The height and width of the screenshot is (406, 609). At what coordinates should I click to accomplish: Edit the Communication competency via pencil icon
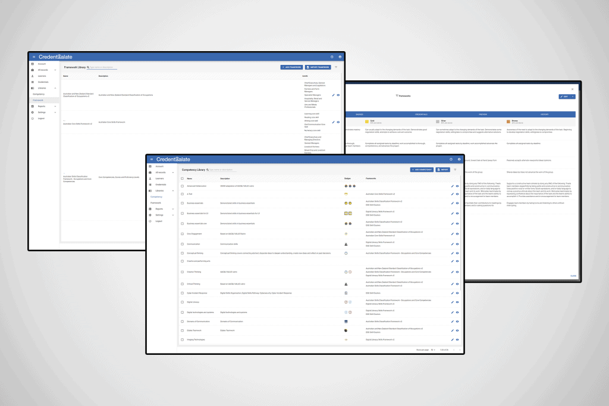click(452, 244)
